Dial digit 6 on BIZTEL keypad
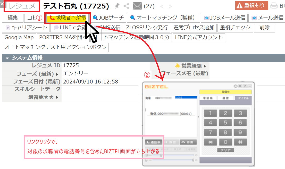This screenshot has width=285, height=169. coord(240,123)
